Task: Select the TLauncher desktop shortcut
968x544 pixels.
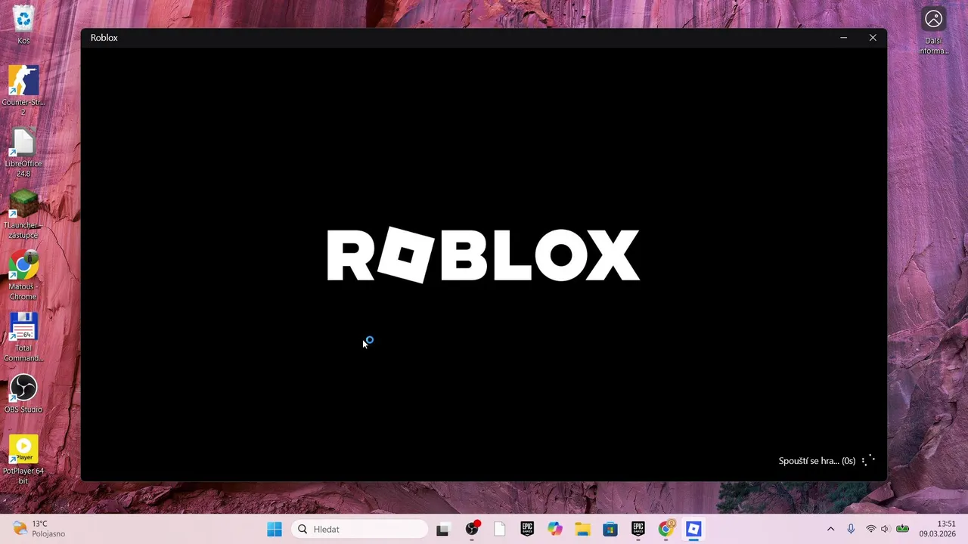Action: [23, 215]
